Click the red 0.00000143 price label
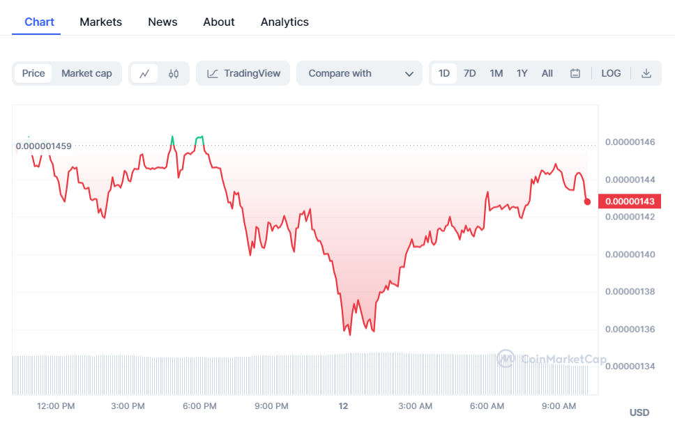The width and height of the screenshot is (675, 432). (630, 201)
